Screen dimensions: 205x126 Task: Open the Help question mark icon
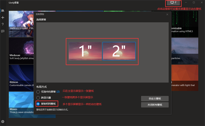(3, 24)
